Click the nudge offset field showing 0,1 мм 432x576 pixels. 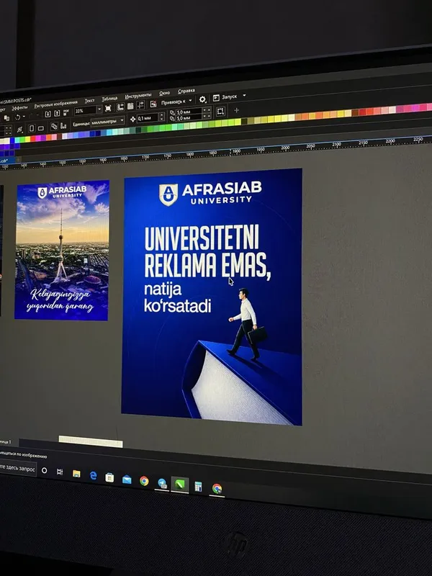click(x=148, y=118)
